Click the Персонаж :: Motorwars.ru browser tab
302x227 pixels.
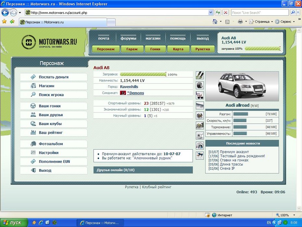[x=63, y=22]
